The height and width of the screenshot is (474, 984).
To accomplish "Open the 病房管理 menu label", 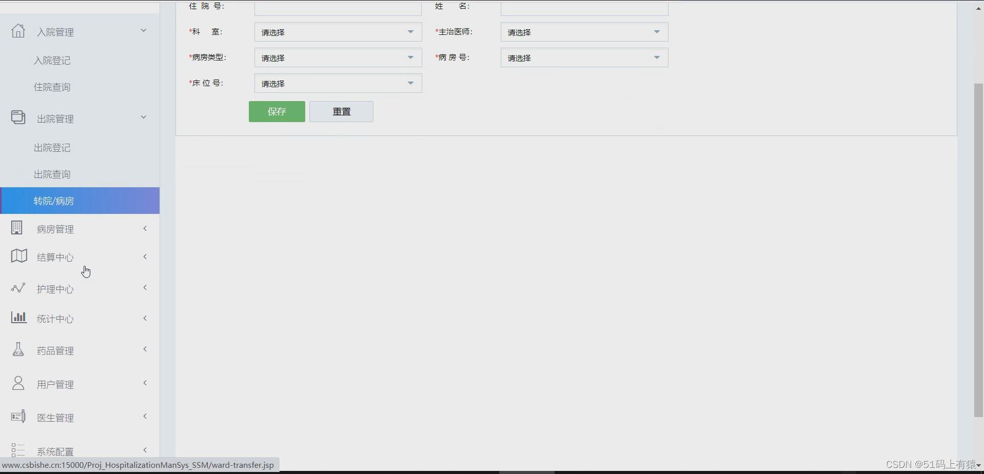I will (55, 229).
